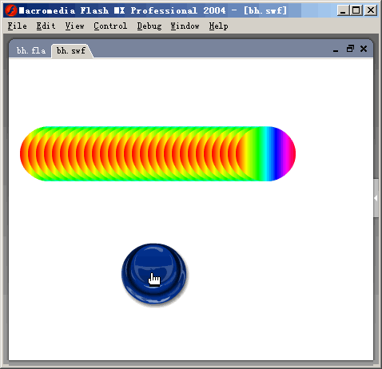Maximize the Flash MX application window
Screen dimensions: 382x369
pos(356,10)
